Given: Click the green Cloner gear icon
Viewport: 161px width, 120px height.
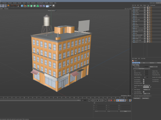Looking at the screenshot, I should point(35,6).
